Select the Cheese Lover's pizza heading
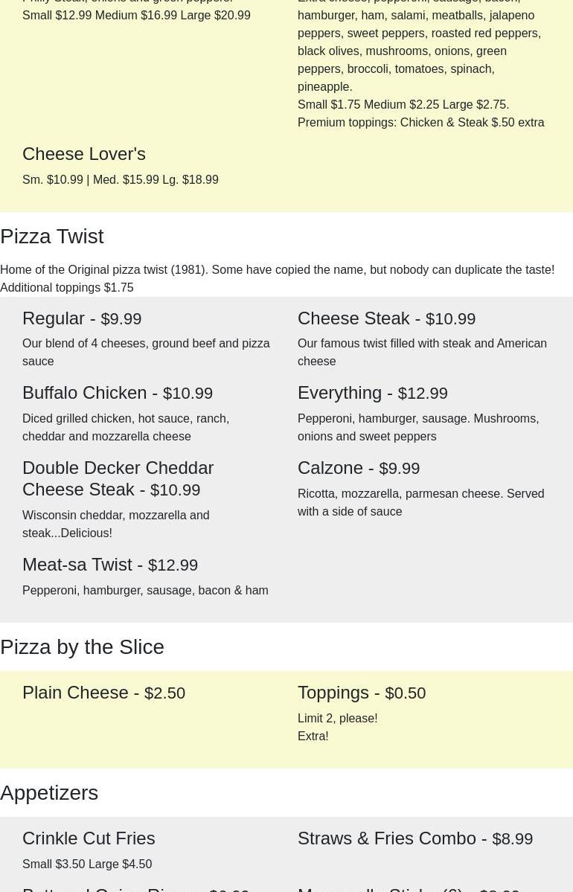Image resolution: width=573 pixels, height=892 pixels. tap(83, 154)
